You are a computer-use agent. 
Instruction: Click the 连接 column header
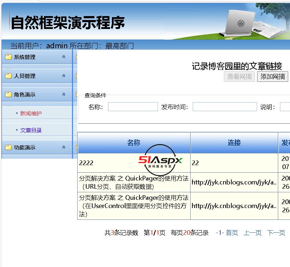coord(234,143)
